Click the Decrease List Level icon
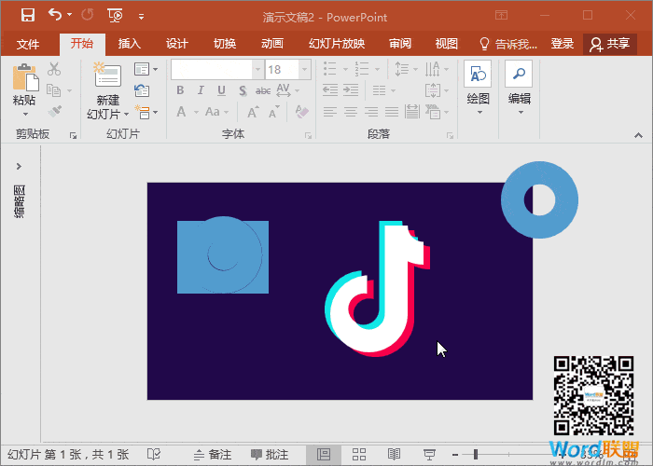The height and width of the screenshot is (466, 653). click(330, 90)
